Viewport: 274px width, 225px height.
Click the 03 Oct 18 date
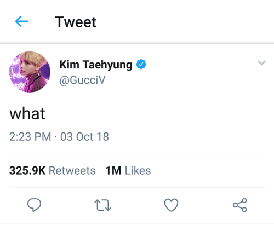pos(84,137)
